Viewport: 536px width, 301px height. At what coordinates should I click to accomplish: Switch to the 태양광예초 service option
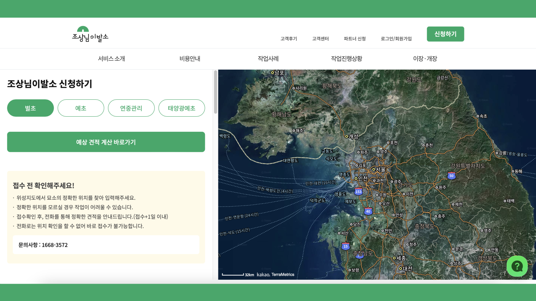182,108
